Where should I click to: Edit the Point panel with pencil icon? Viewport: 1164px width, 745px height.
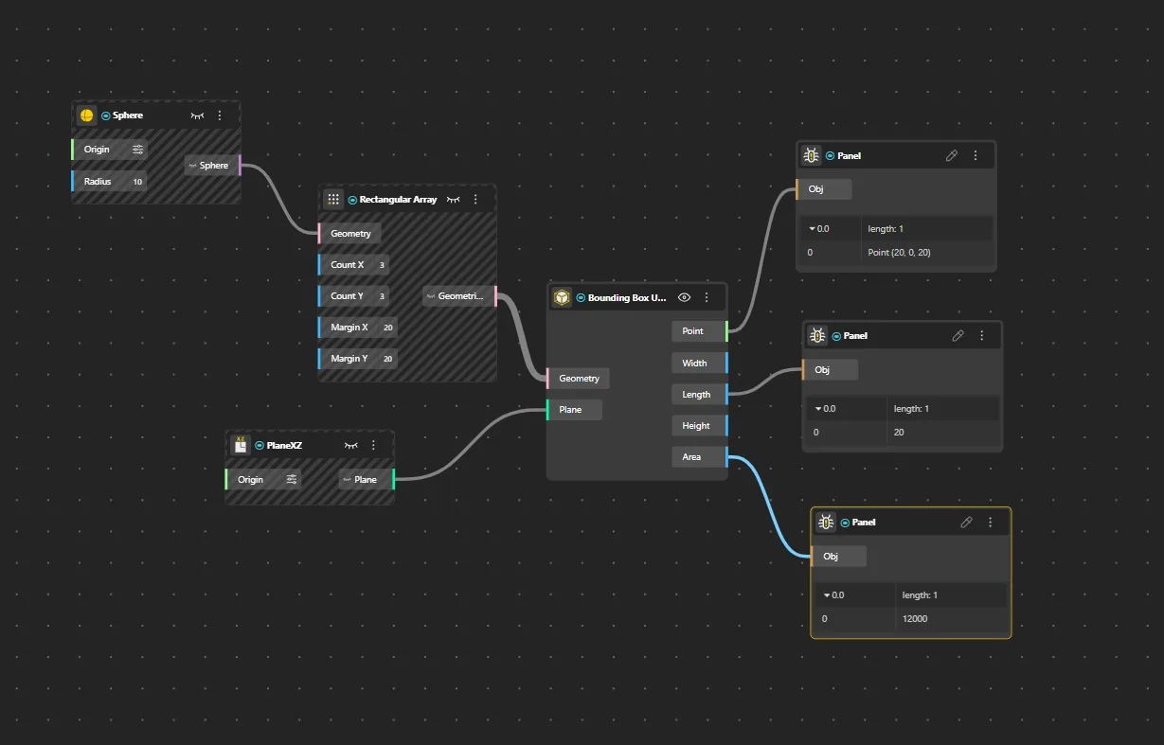coord(952,155)
